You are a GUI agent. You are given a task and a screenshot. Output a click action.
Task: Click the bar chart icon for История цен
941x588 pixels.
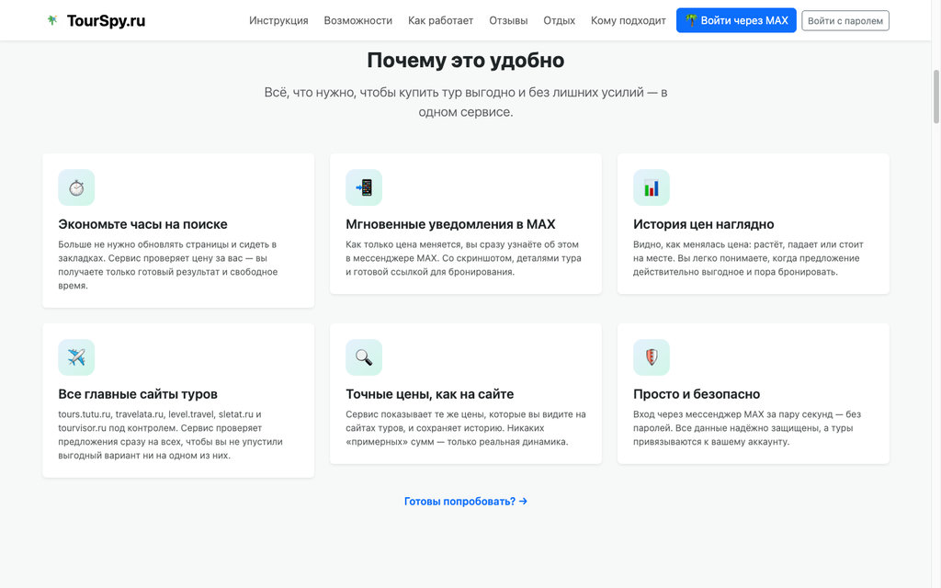652,187
